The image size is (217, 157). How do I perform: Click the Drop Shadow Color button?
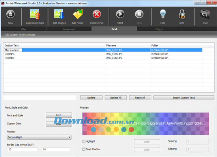click(x=147, y=150)
